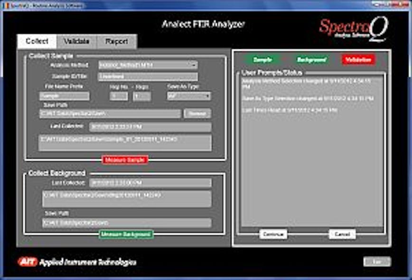Switch to the Validate tab
This screenshot has height=280, width=412.
coord(77,41)
